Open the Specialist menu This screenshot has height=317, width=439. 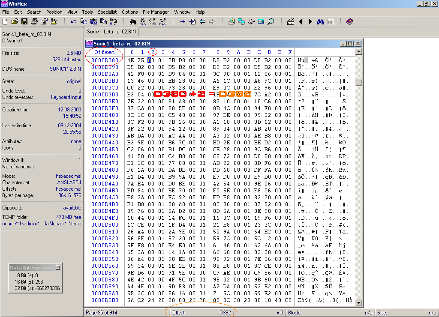pyautogui.click(x=107, y=12)
